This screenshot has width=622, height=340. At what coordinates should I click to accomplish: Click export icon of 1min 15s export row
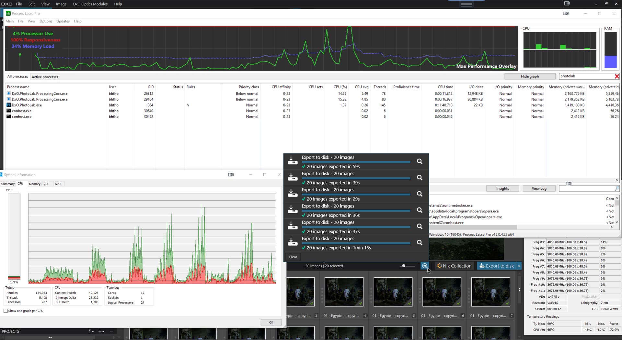293,242
